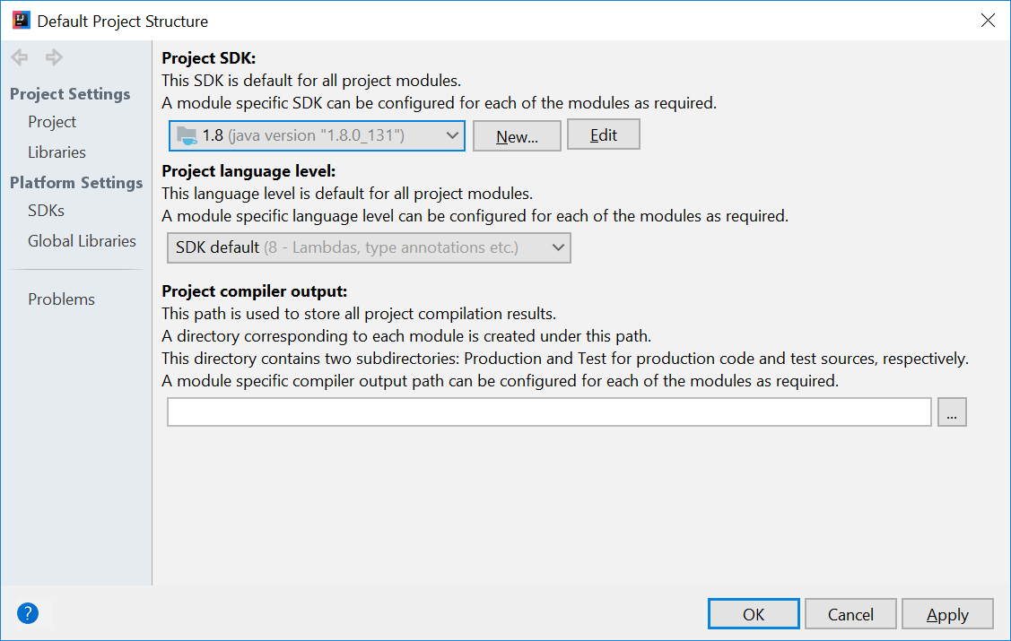
Task: Open help using the question mark icon
Action: pyautogui.click(x=27, y=613)
